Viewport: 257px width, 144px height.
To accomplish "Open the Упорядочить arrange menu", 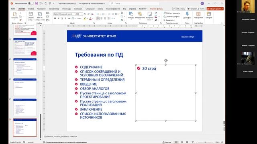I will click(x=140, y=16).
